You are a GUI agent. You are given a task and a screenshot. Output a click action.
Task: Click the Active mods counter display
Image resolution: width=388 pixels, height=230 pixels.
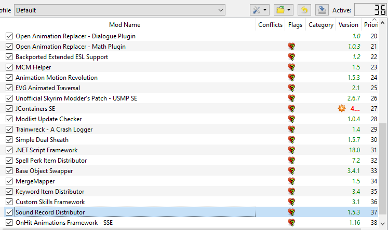click(x=371, y=10)
